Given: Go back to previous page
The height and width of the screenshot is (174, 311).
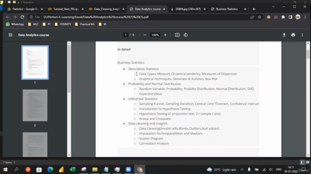Looking at the screenshot, I should coord(8,17).
